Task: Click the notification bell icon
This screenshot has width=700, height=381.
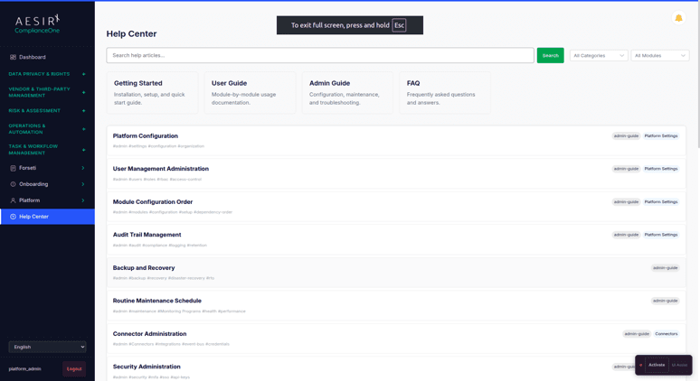Action: (x=678, y=18)
